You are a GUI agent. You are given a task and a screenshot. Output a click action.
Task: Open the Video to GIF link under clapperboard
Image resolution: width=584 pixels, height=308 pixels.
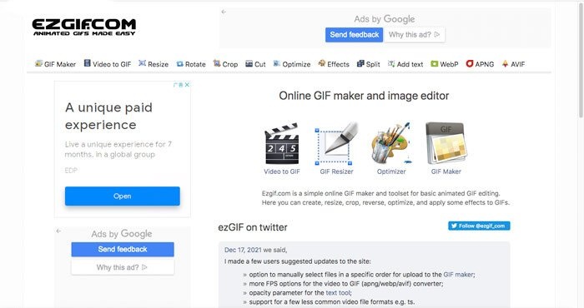coord(282,171)
